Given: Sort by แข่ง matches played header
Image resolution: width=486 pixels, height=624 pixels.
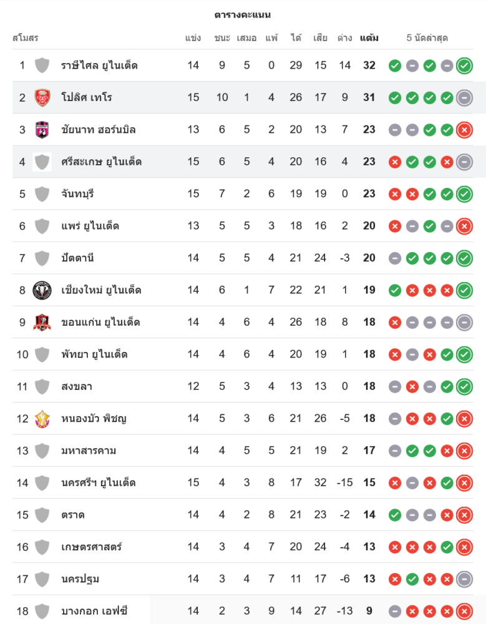Looking at the screenshot, I should [x=193, y=38].
